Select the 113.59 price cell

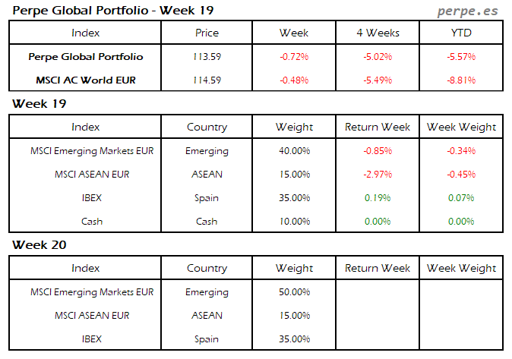[207, 57]
